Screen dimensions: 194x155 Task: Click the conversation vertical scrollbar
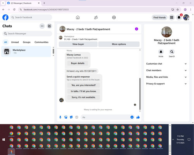(140, 94)
